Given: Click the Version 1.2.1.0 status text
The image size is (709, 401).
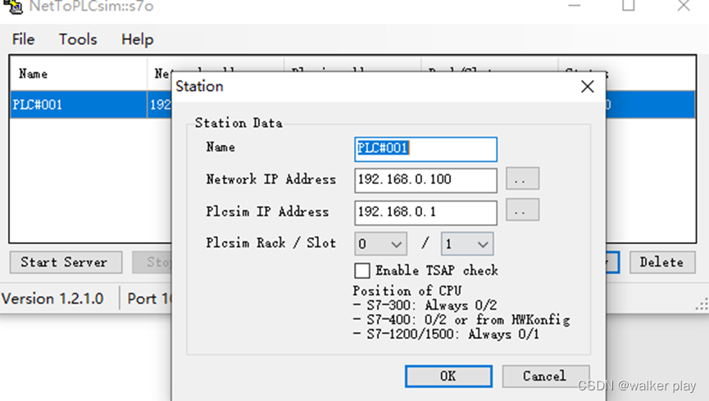Looking at the screenshot, I should tap(53, 299).
